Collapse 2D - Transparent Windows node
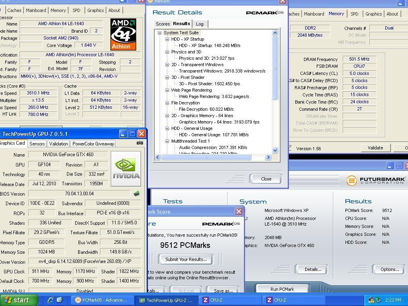The image size is (408, 306). click(167, 65)
